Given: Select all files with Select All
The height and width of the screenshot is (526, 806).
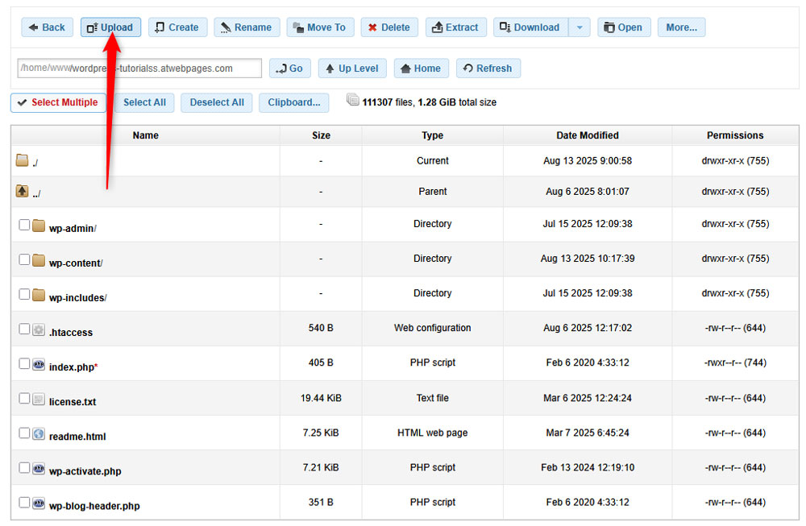Looking at the screenshot, I should tap(143, 103).
